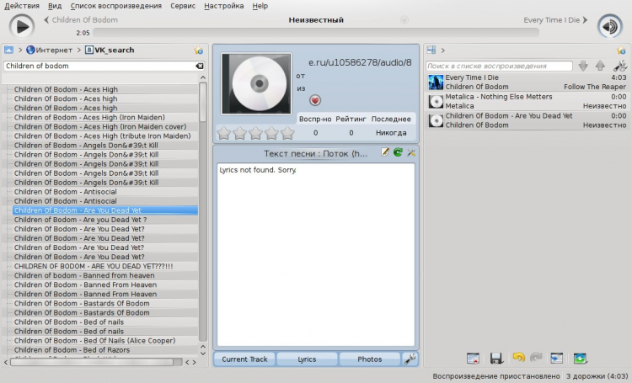The image size is (632, 383).
Task: Click the playlist search field
Action: coord(499,66)
